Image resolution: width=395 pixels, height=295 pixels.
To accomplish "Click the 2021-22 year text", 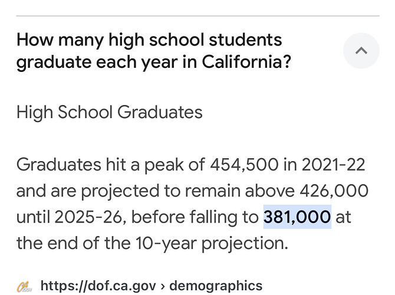I will [333, 165].
